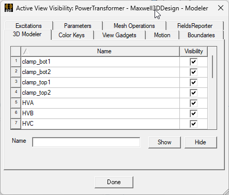
Task: Switch to the FieldsReporter tab
Action: (195, 26)
